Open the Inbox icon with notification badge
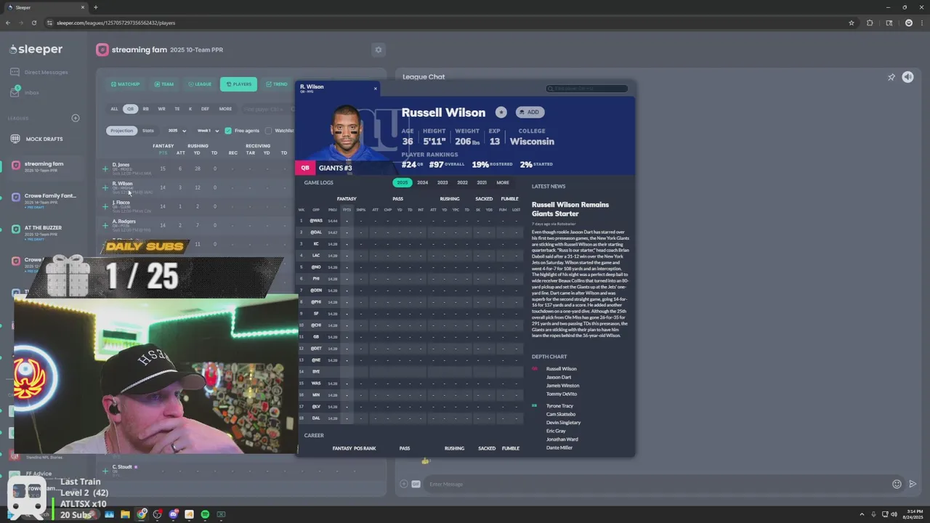The height and width of the screenshot is (523, 930). click(x=15, y=92)
